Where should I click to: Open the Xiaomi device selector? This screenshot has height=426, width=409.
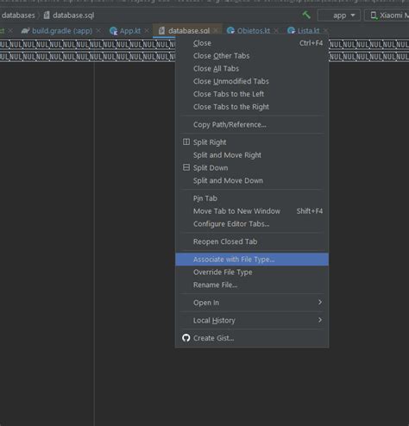click(387, 16)
